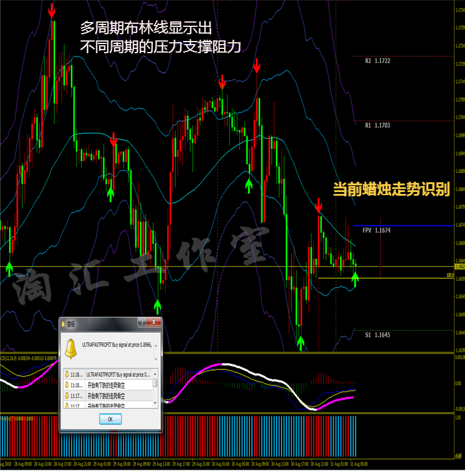Click the MACD indicator label text
Image resolution: width=465 pixels, height=471 pixels.
(29, 358)
